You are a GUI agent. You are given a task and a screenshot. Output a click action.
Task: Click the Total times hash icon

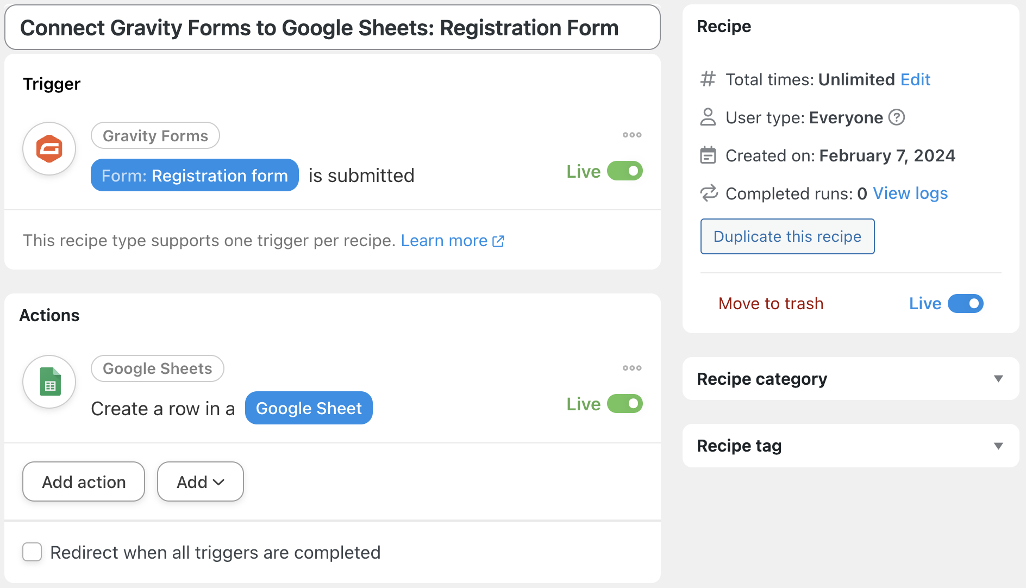pyautogui.click(x=708, y=79)
